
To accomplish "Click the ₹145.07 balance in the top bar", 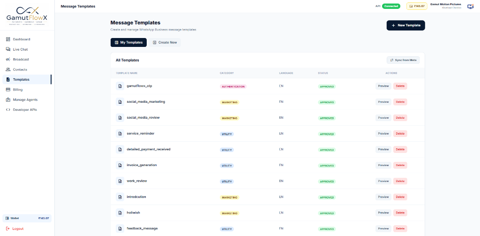I will tap(417, 6).
